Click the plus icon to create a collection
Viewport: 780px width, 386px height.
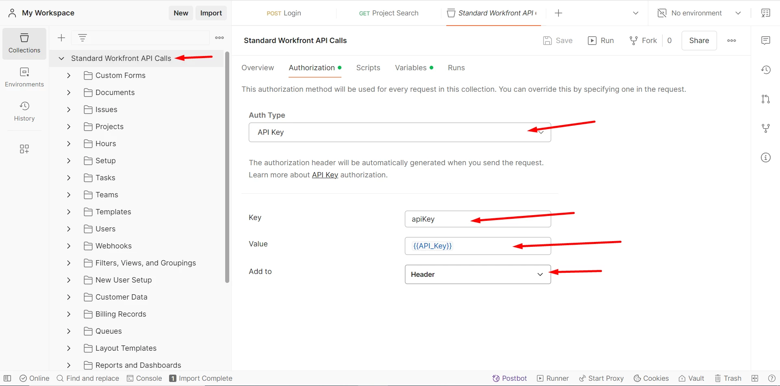(x=61, y=38)
